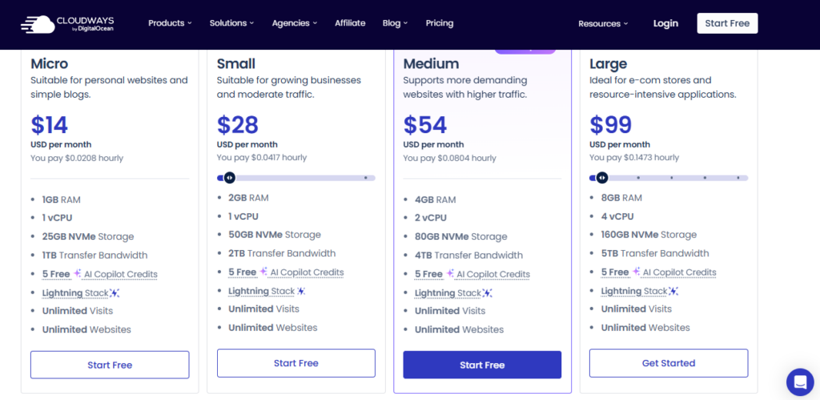Click the Large plan slider handle
The width and height of the screenshot is (820, 400).
coord(602,178)
